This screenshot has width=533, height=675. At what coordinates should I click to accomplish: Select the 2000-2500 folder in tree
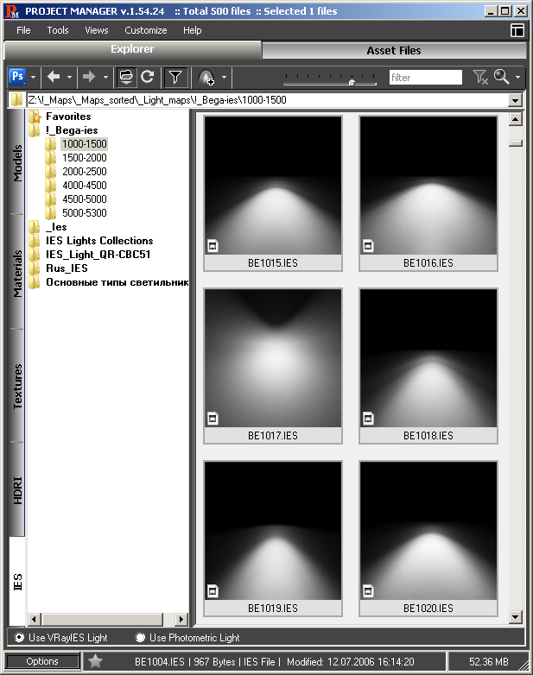[x=85, y=172]
